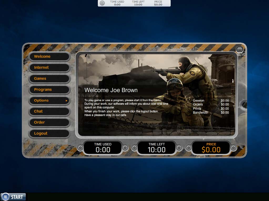Expand the Options submenu
Image resolution: width=269 pixels, height=201 pixels.
tap(49, 100)
